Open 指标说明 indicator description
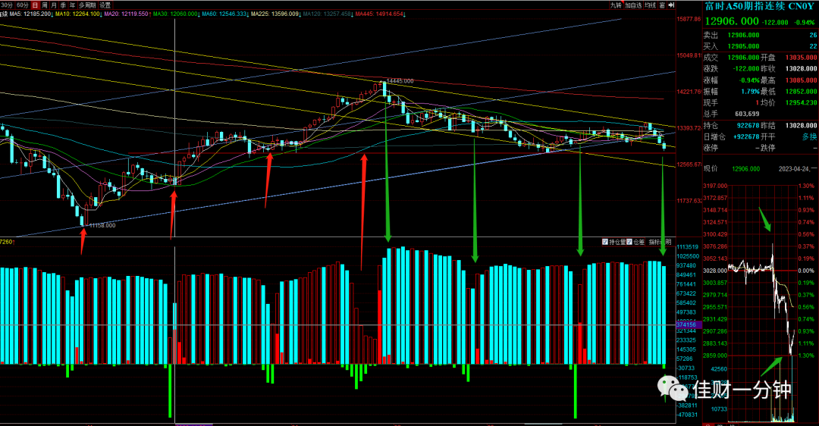Viewport: 819px width, 426px height. click(661, 242)
